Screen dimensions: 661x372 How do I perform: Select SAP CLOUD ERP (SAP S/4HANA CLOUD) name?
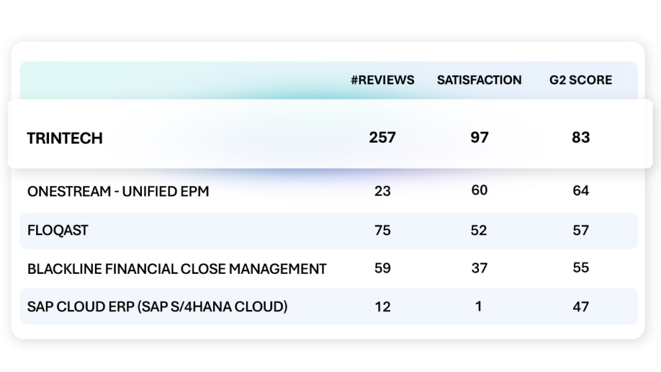coord(158,307)
